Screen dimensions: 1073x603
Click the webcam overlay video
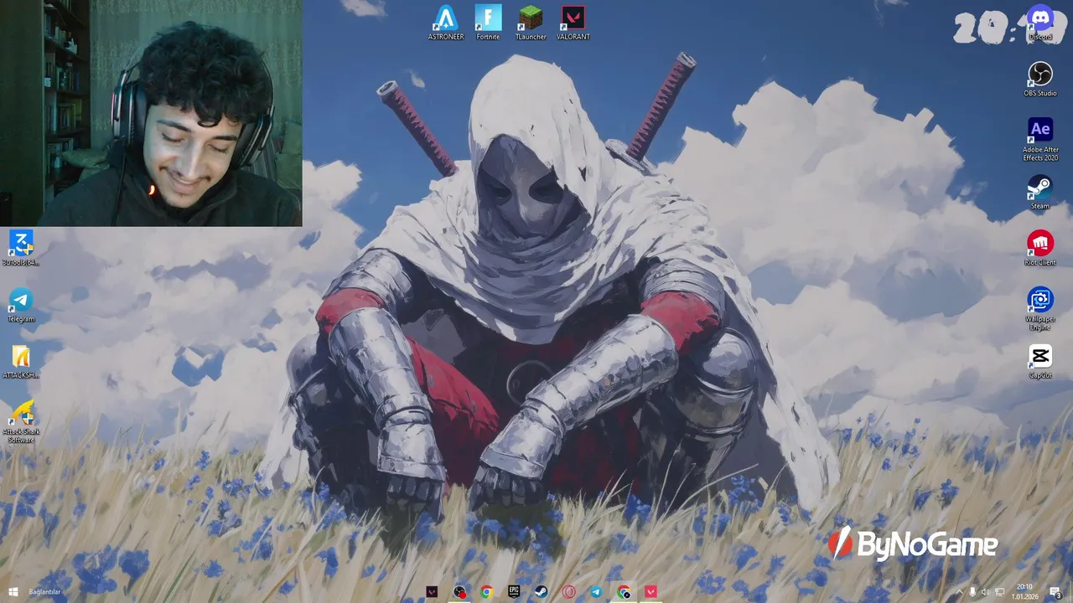click(151, 113)
